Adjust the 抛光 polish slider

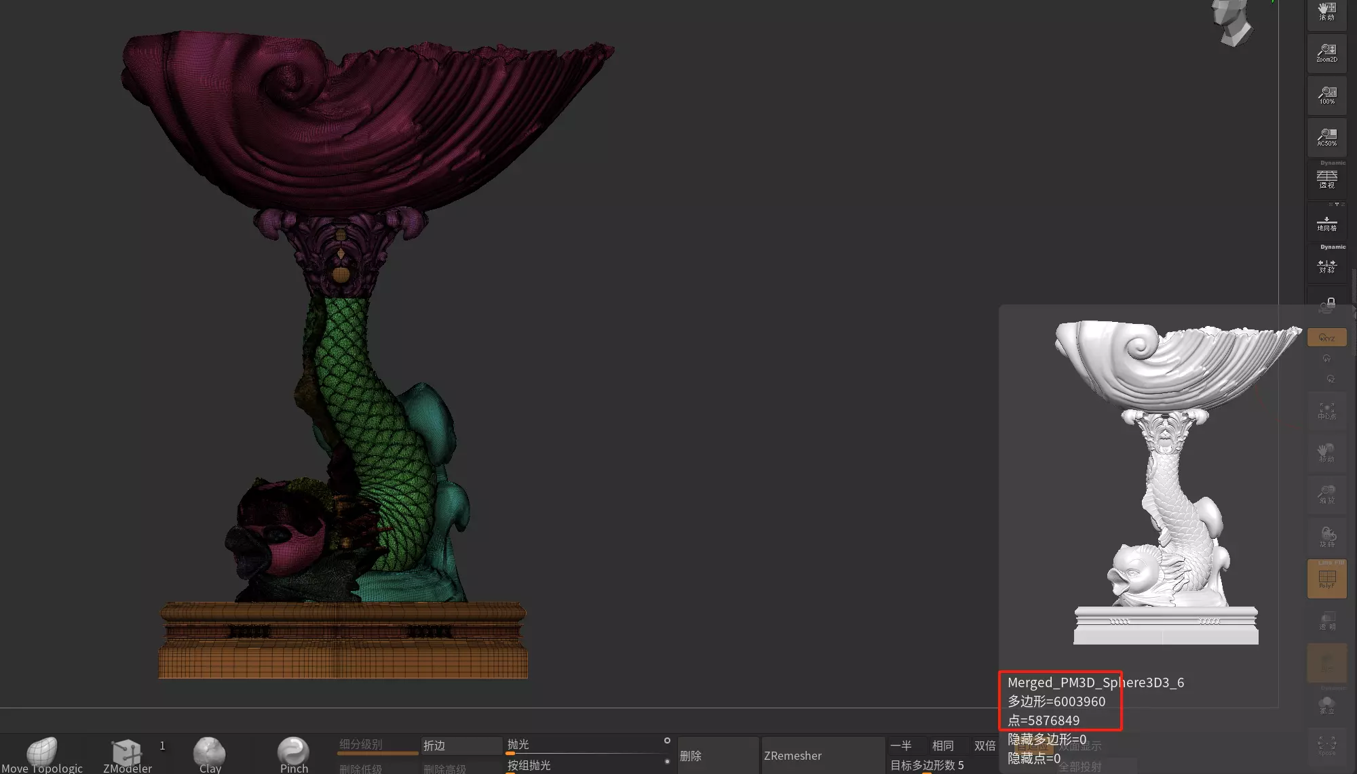(587, 746)
